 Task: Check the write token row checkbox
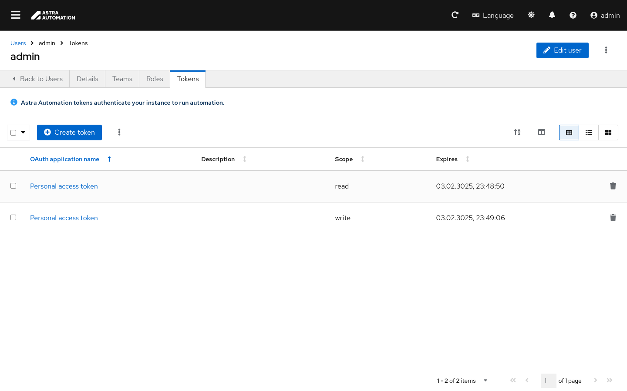[x=13, y=218]
